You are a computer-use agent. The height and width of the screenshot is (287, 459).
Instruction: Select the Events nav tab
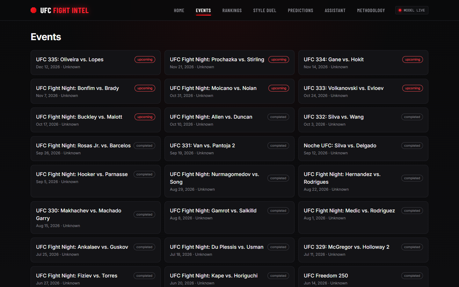click(203, 11)
